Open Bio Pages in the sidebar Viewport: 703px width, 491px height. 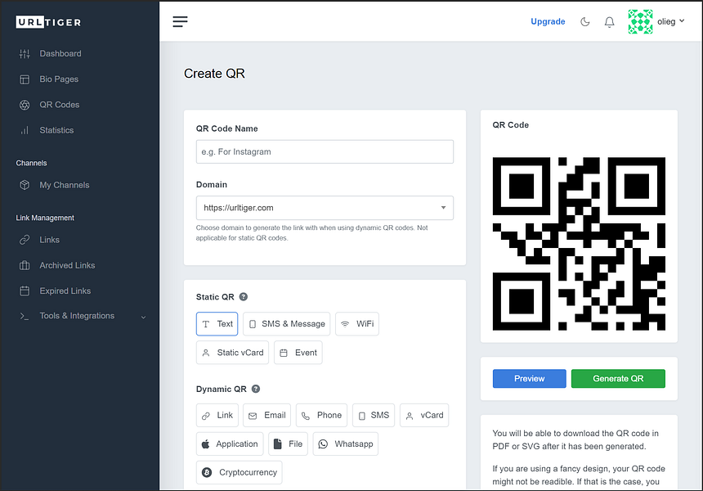(59, 79)
